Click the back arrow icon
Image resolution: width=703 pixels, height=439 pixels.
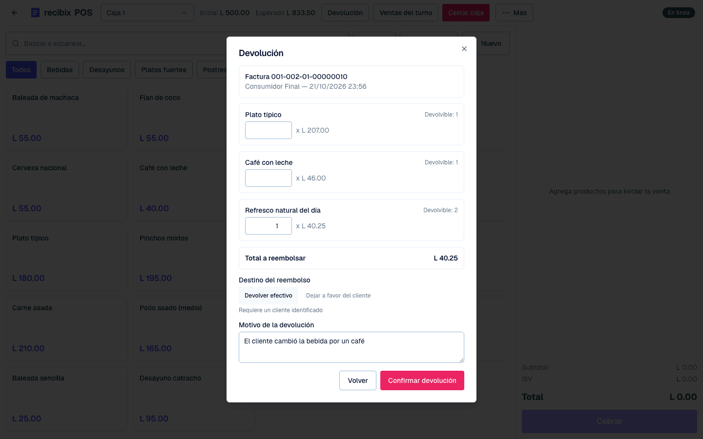pos(15,13)
